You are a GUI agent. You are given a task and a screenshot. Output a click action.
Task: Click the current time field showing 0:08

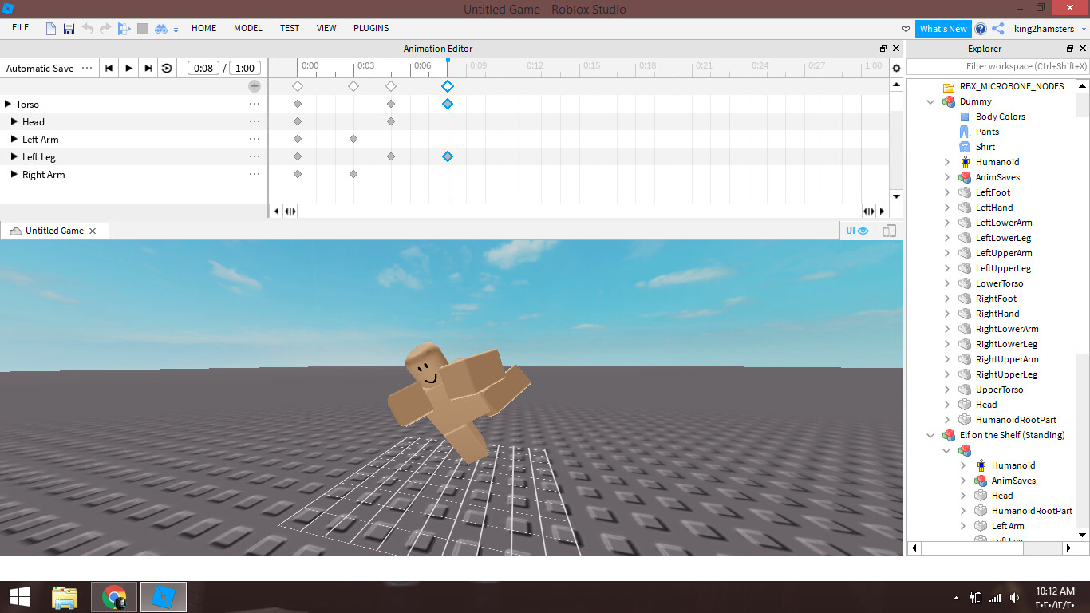coord(203,69)
